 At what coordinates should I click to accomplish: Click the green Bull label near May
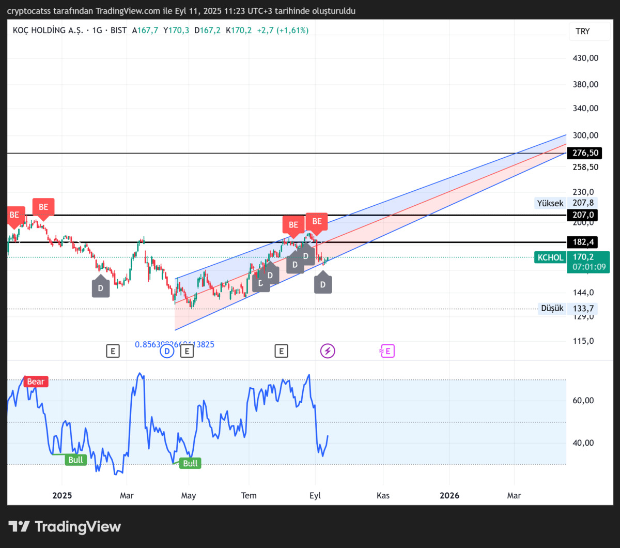click(x=190, y=463)
